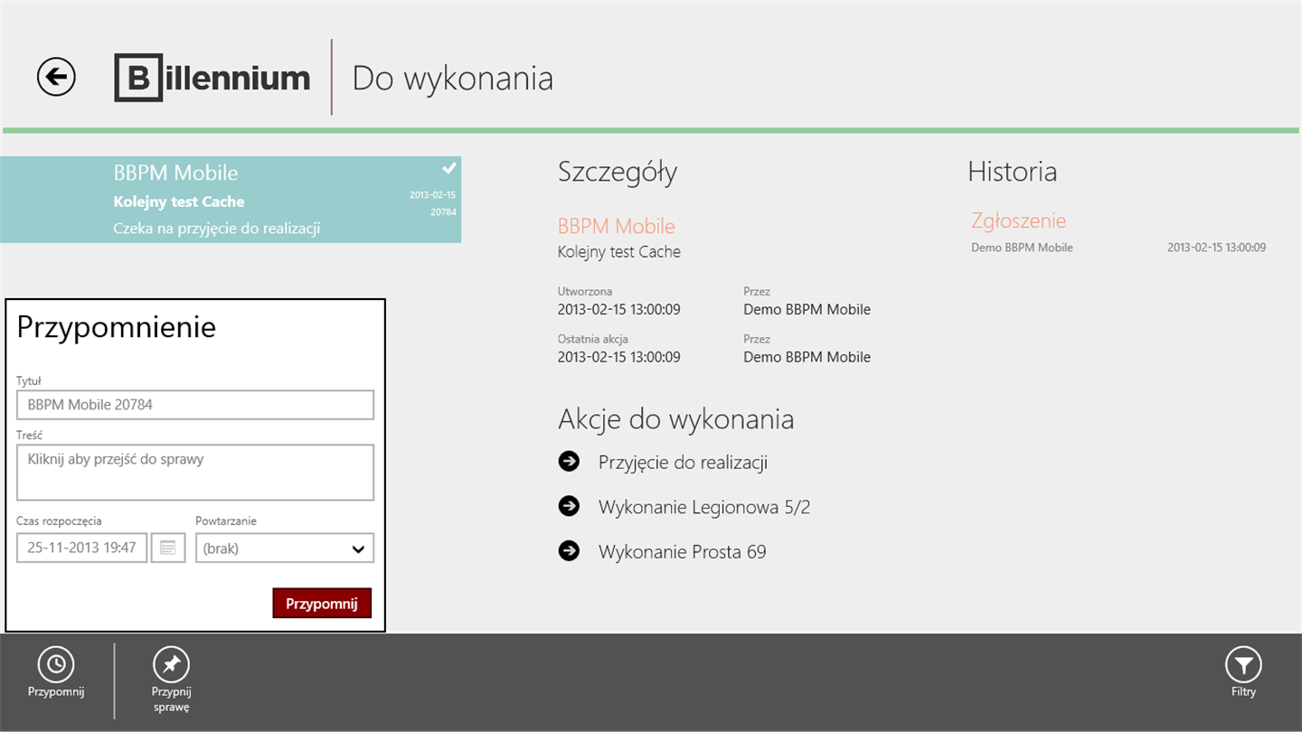Click the Ostatnia akcja date value
The image size is (1302, 732).
(x=619, y=357)
